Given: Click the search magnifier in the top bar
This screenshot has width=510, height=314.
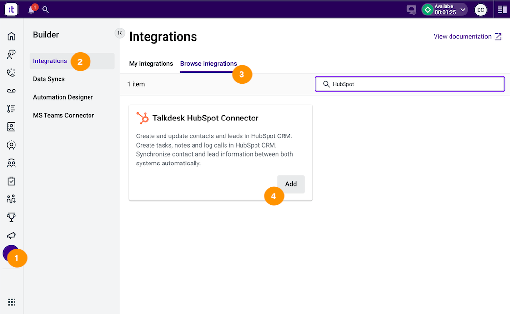Looking at the screenshot, I should pyautogui.click(x=45, y=9).
